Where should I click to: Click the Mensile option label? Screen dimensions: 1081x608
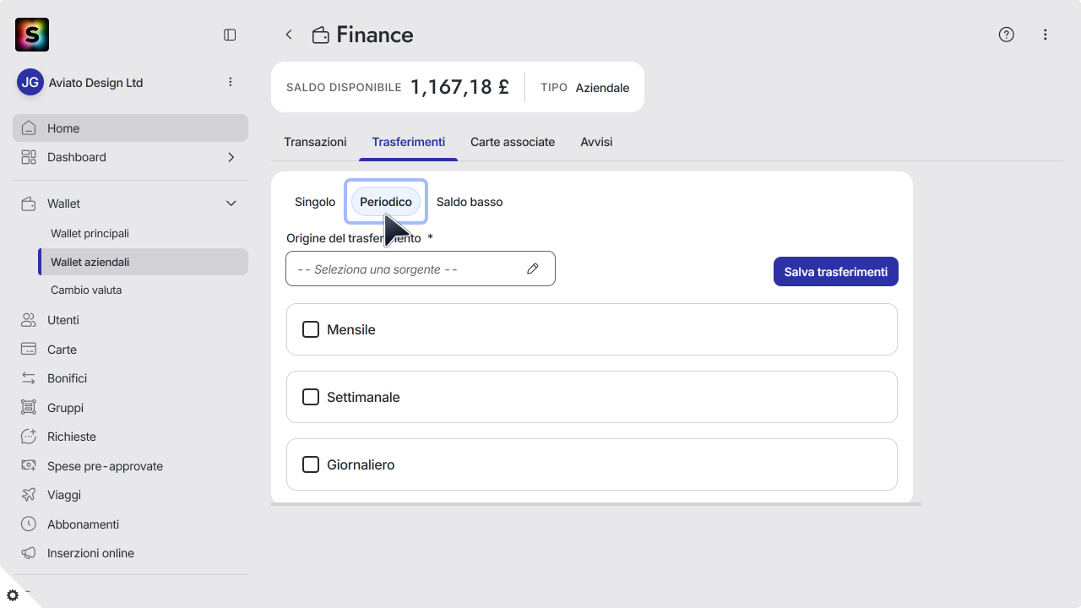(351, 329)
